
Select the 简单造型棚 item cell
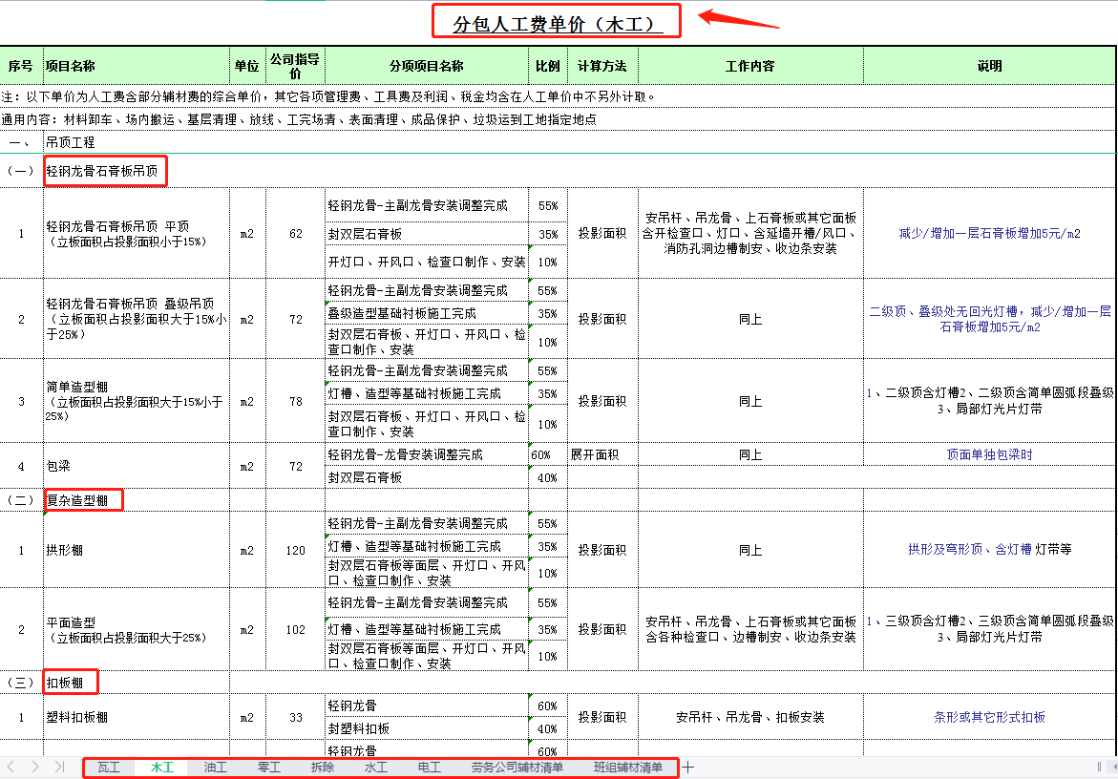click(137, 401)
